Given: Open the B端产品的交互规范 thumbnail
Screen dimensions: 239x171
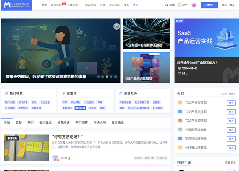Looking at the screenshot, I should point(147,67).
